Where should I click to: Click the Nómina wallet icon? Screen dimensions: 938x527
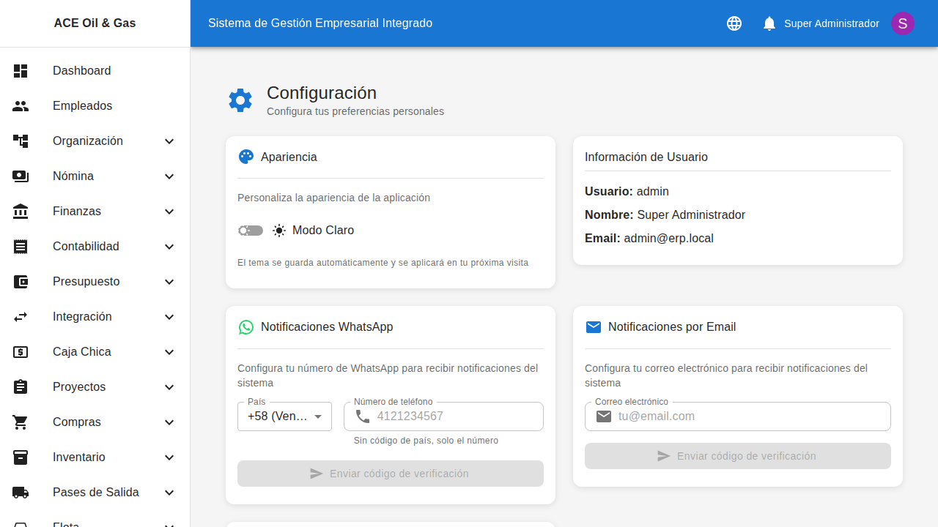click(x=21, y=176)
